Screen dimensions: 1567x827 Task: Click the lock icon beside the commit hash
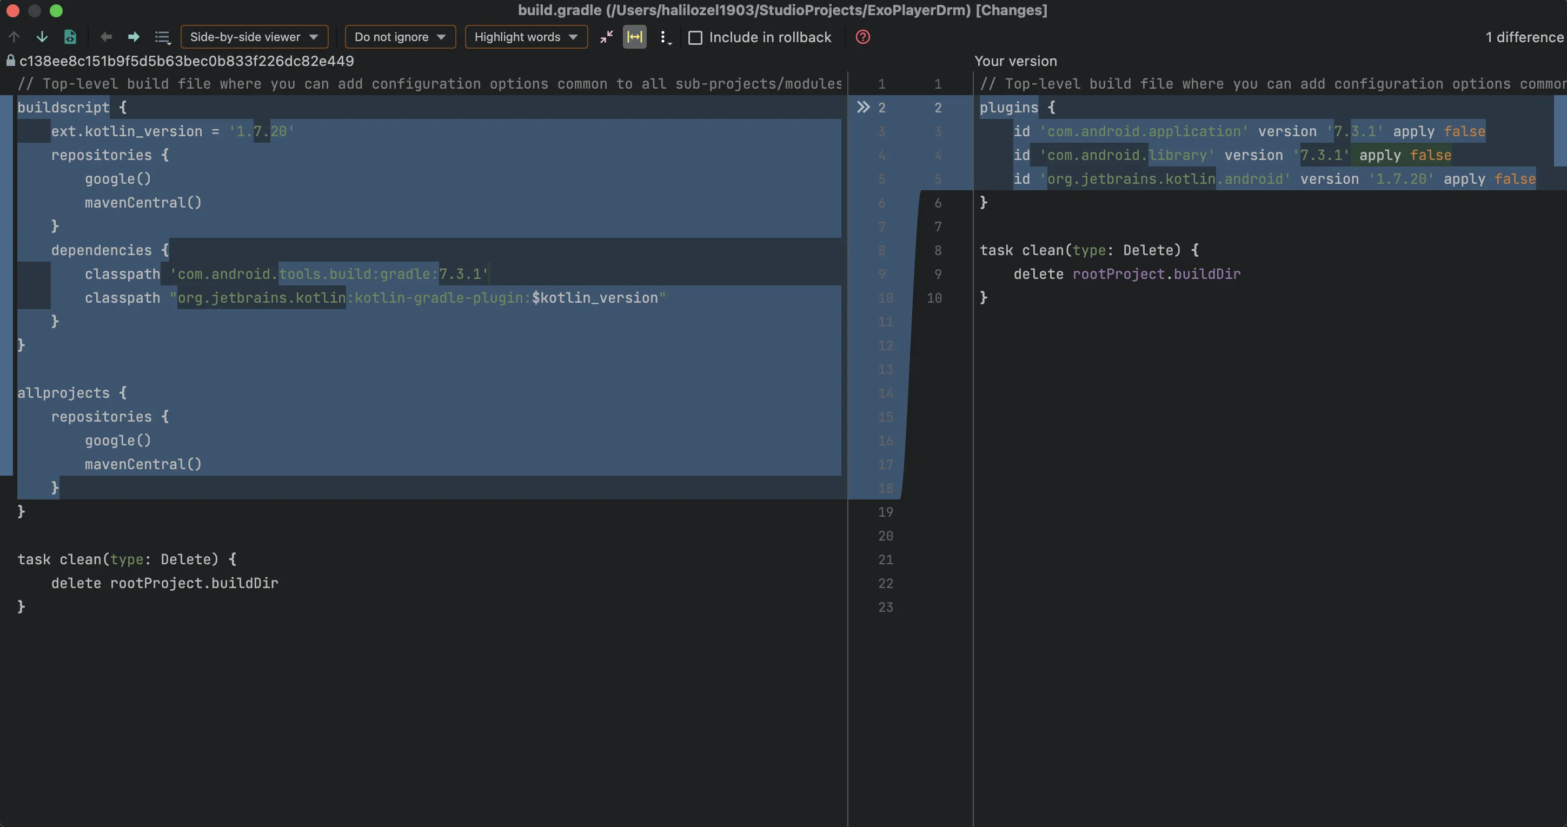[x=10, y=60]
